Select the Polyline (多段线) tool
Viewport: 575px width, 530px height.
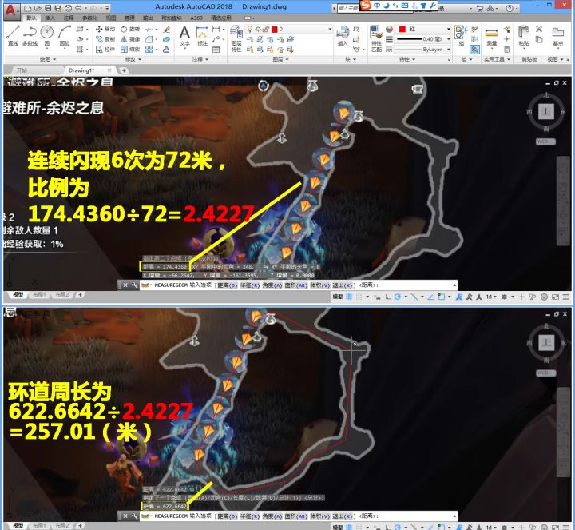click(30, 35)
